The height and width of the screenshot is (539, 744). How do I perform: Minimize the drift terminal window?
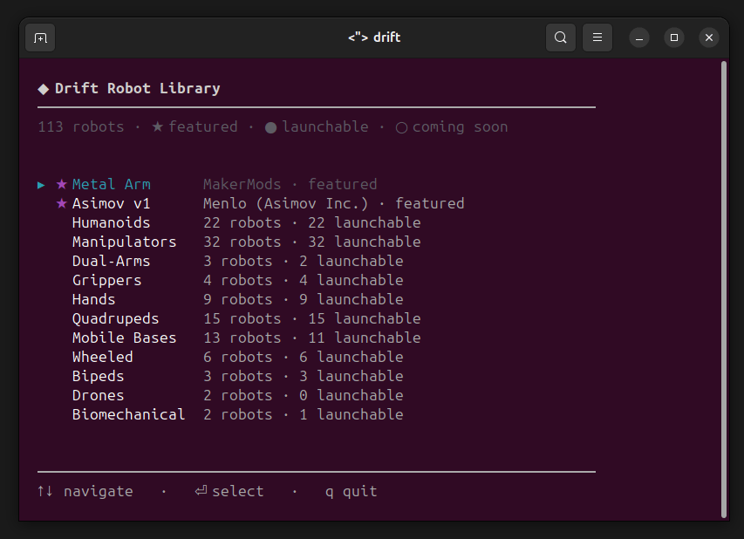click(639, 38)
